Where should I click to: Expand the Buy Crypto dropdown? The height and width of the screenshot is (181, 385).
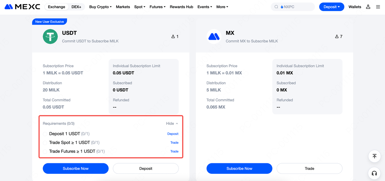point(100,7)
